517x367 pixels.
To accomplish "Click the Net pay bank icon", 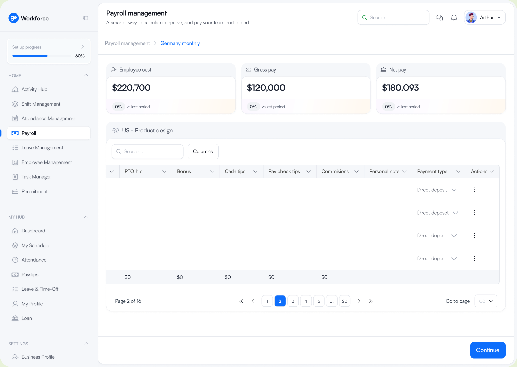I will coord(384,70).
